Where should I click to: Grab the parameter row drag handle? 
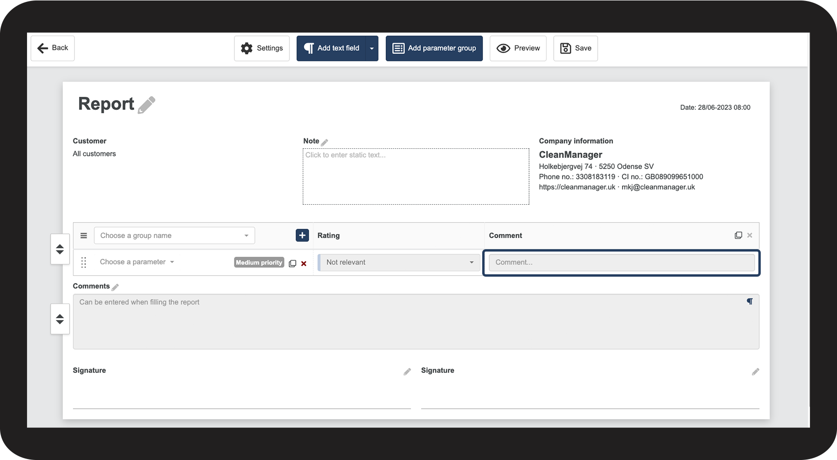point(84,262)
